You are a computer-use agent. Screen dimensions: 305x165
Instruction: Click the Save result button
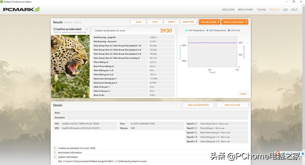(x=155, y=22)
